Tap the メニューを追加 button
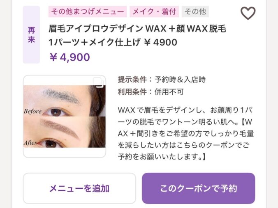The width and height of the screenshot is (278, 208). coord(79,188)
